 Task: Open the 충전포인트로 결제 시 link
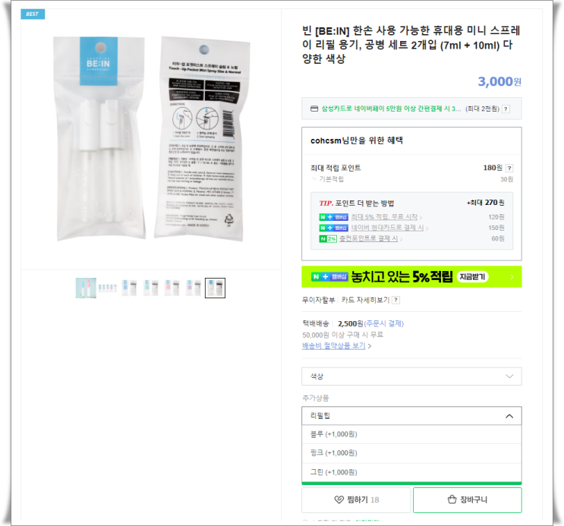(368, 238)
